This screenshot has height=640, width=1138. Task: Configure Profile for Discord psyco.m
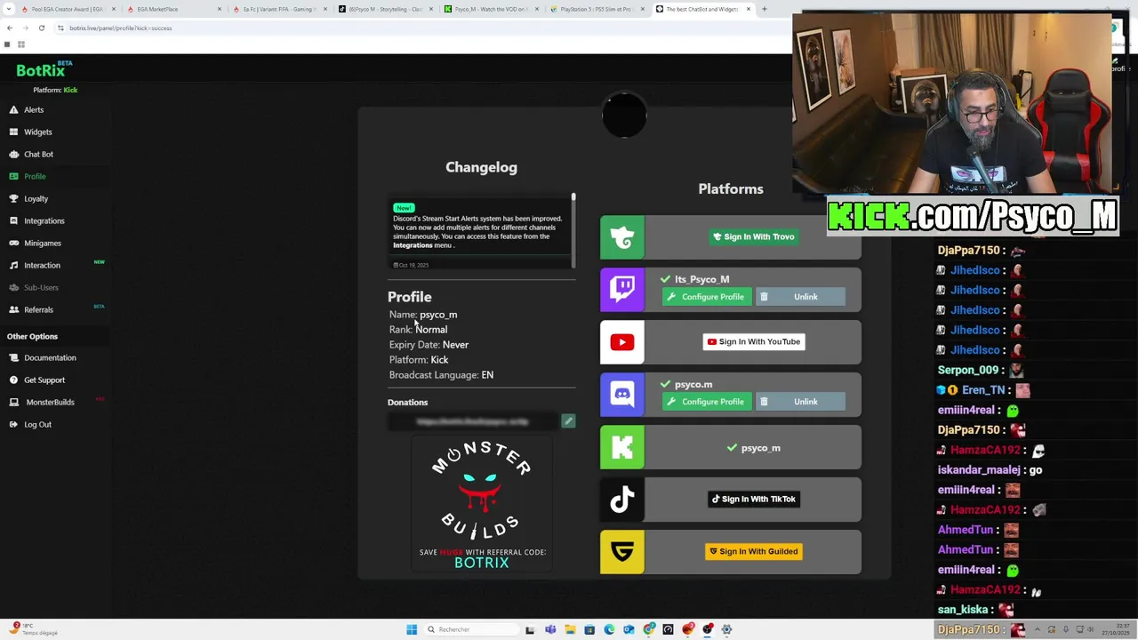point(707,402)
